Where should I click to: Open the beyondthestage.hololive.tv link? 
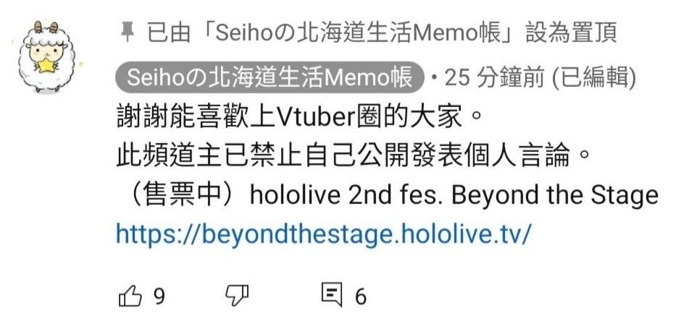pyautogui.click(x=322, y=234)
